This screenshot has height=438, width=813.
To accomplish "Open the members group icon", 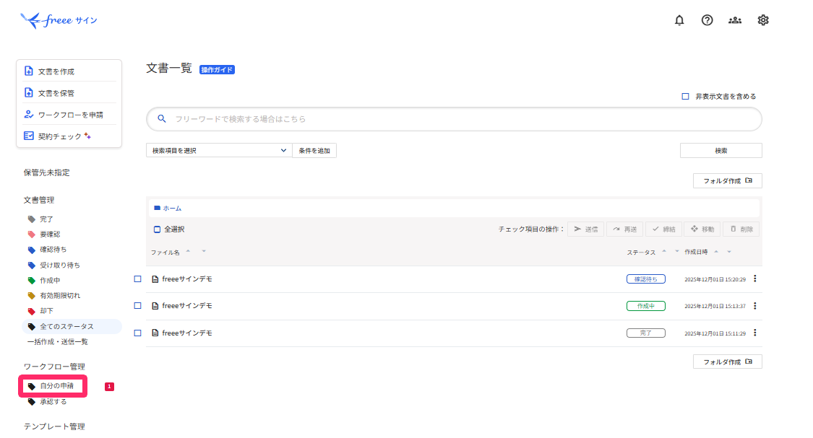I will pos(735,20).
